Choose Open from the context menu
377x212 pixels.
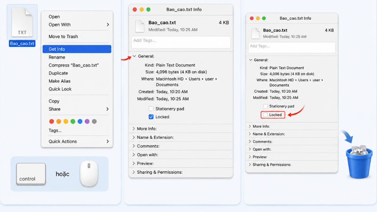tap(77, 16)
